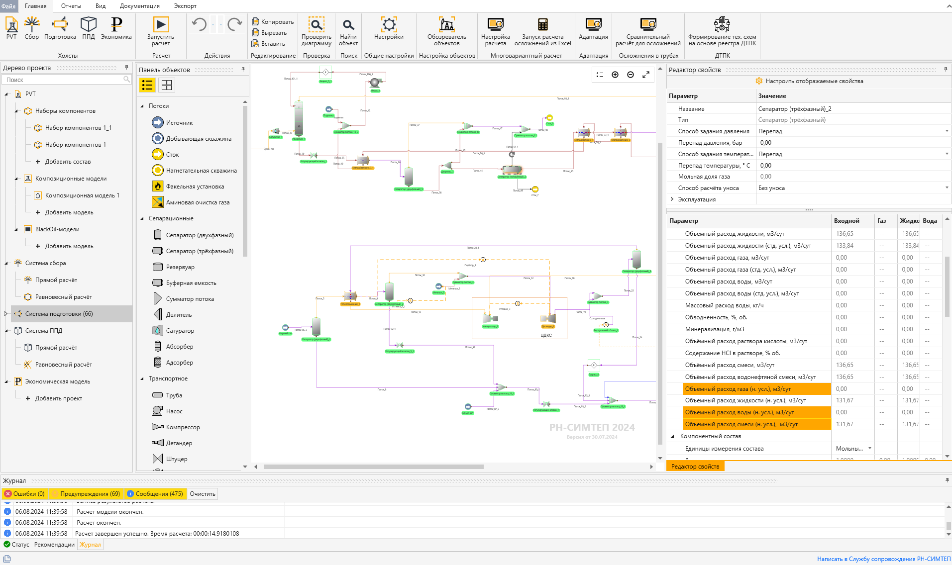Click the object panel vertical scrollbar

245,182
